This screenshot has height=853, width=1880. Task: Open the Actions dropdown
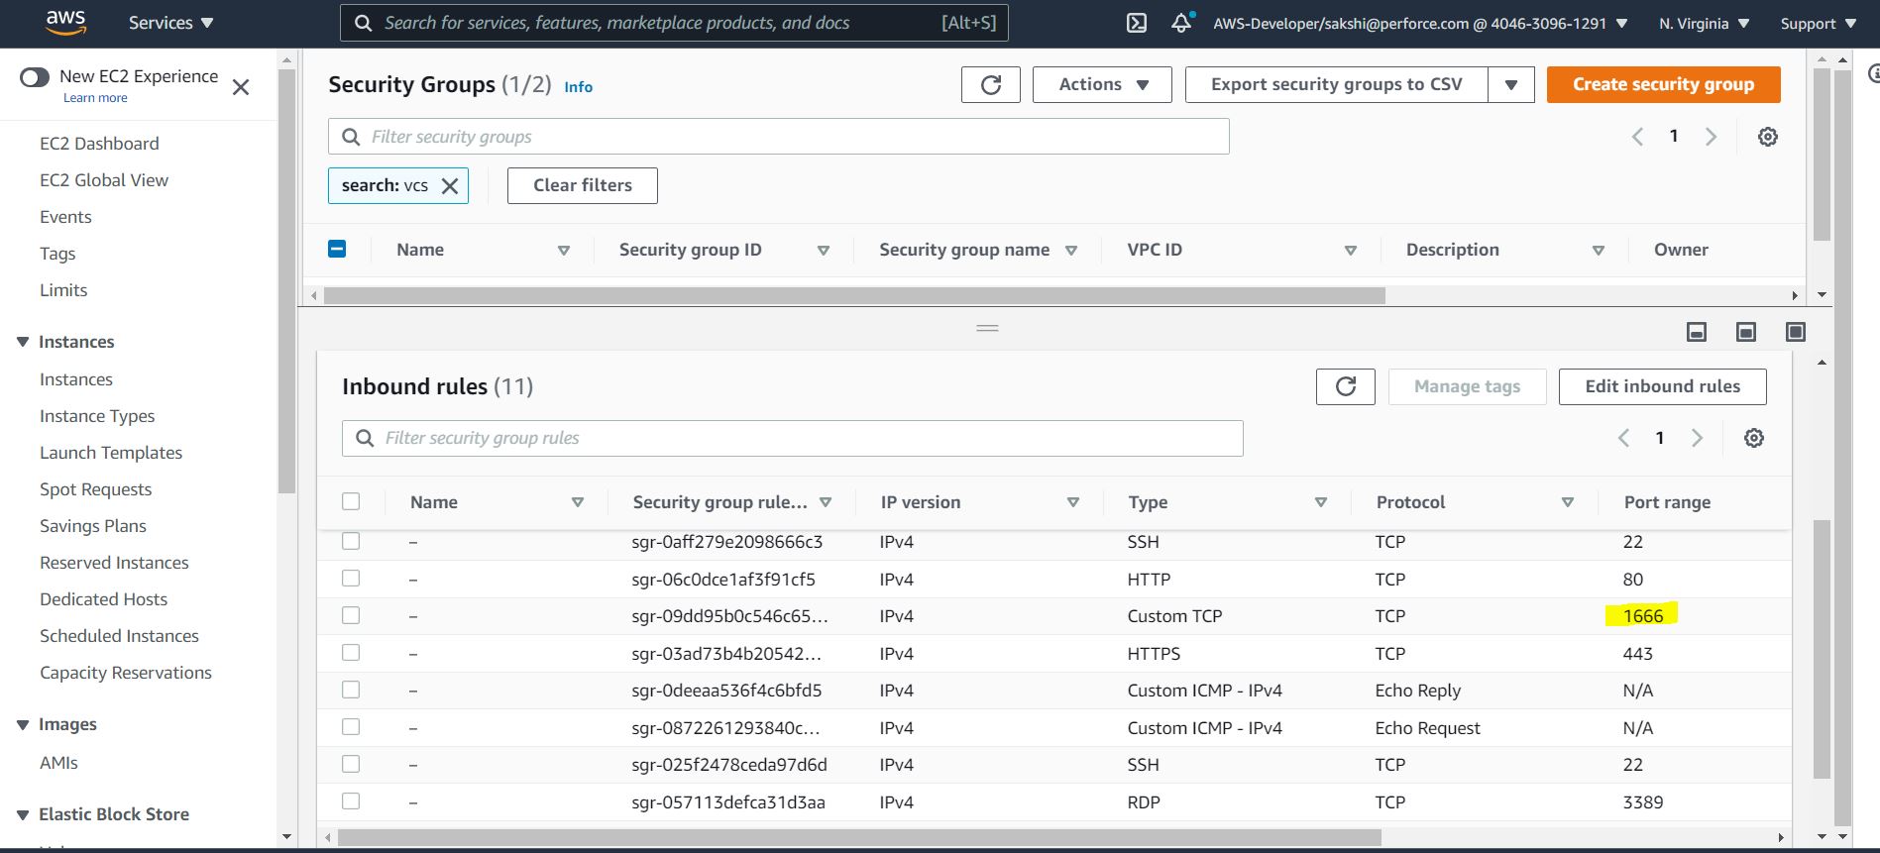point(1102,85)
